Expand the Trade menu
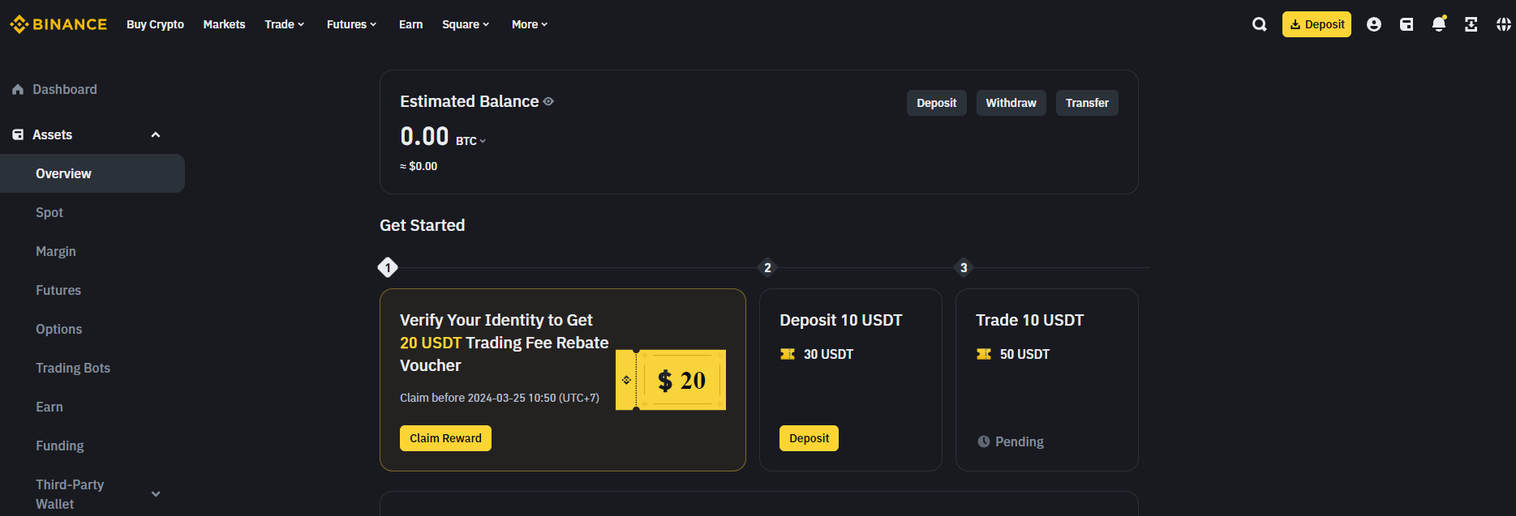Viewport: 1516px width, 516px height. (x=285, y=24)
